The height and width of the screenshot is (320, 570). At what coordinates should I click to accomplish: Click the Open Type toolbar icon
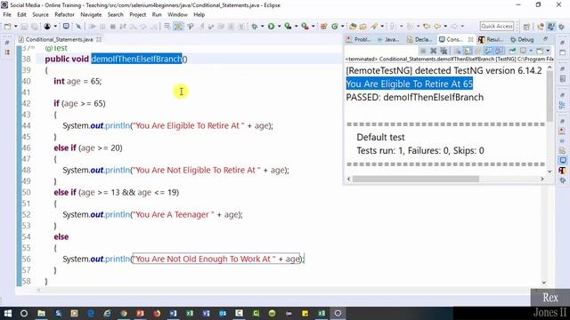point(353,26)
